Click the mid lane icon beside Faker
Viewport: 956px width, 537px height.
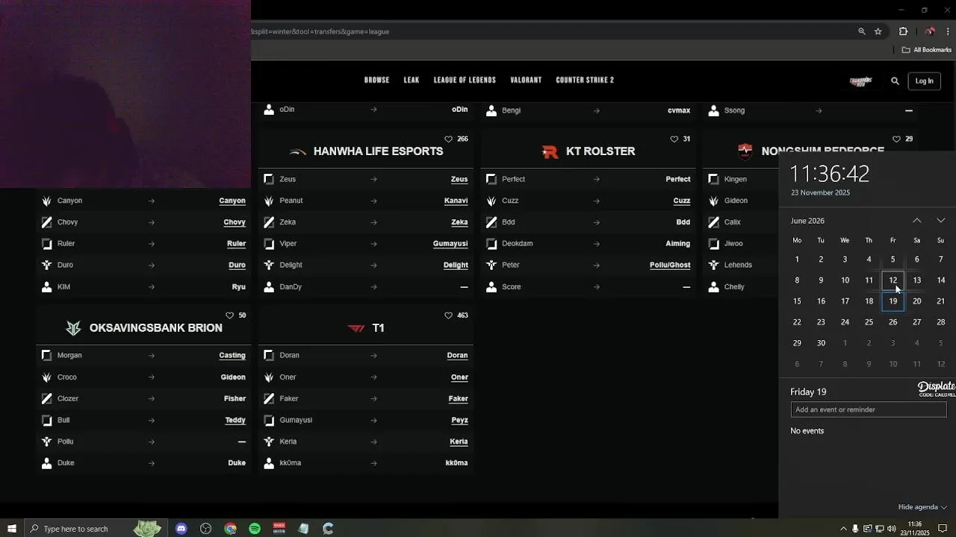click(269, 398)
